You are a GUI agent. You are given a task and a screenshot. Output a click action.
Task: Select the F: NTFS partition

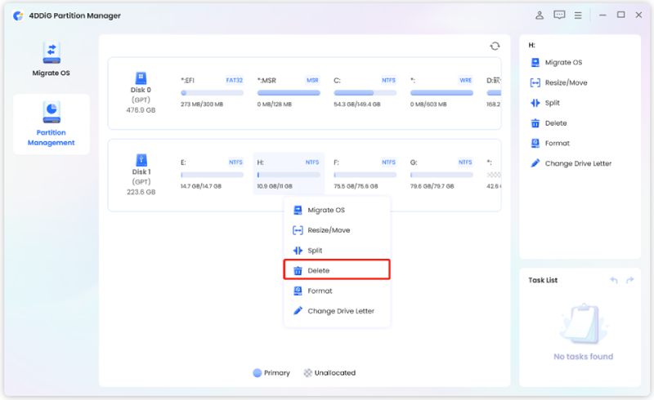tap(365, 174)
